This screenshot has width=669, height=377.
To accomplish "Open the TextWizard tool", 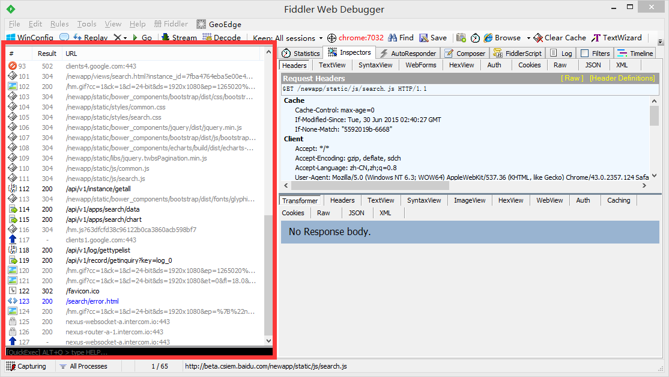I will pos(617,37).
